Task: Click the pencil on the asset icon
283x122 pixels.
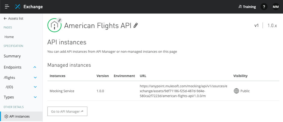Action: pos(59,20)
